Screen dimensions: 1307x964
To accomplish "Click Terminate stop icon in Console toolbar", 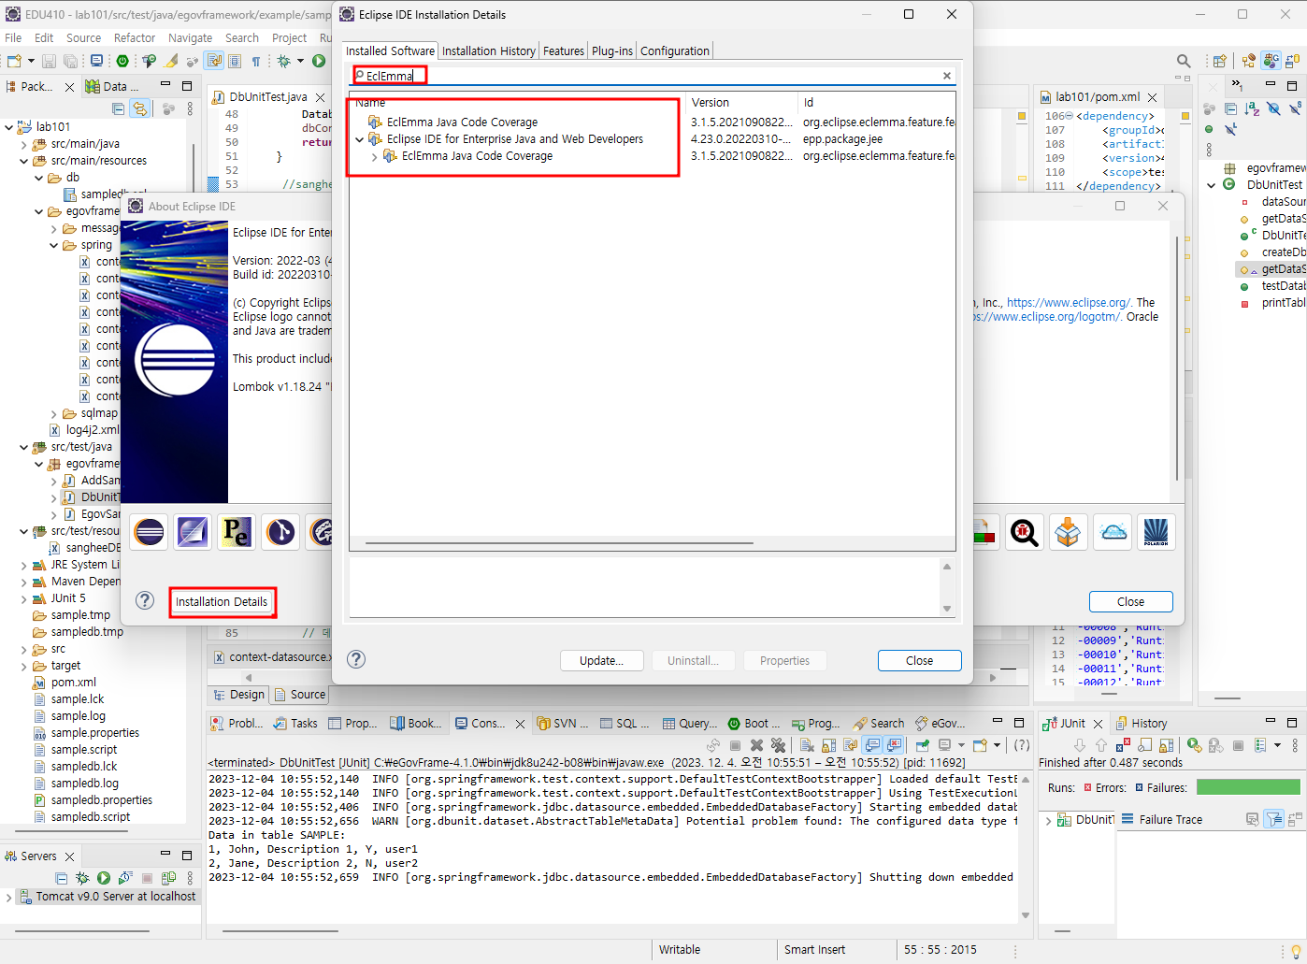I will [736, 745].
